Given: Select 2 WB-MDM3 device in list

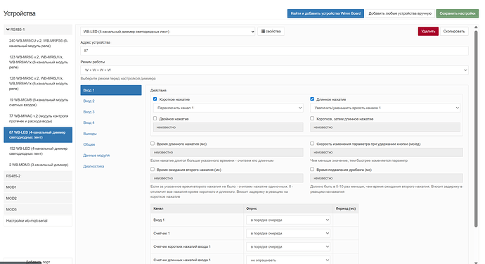Looking at the screenshot, I should [x=38, y=165].
